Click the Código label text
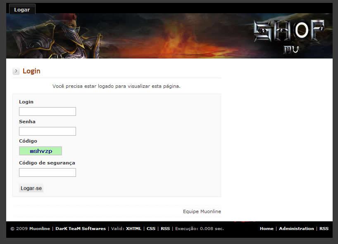Image resolution: width=338 pixels, height=244 pixels. (28, 141)
